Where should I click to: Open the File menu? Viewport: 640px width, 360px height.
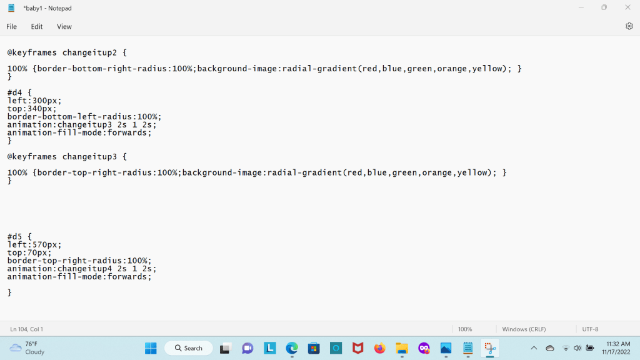pyautogui.click(x=11, y=26)
